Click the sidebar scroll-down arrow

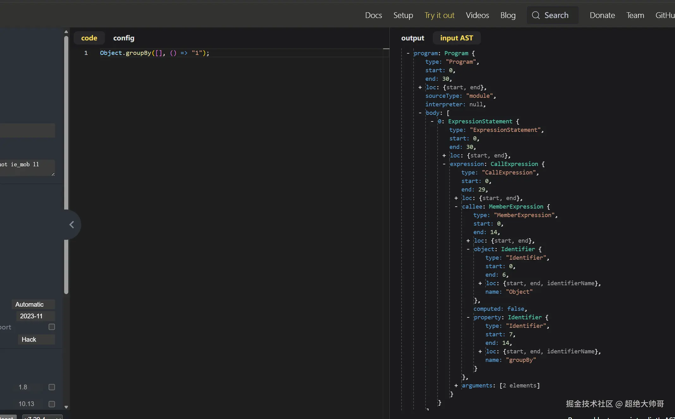[66, 407]
